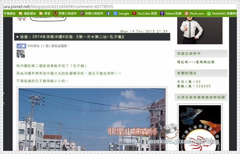Screen dimensions: 240x154
Task: Open the Facebook bookmark icon
Action: coord(108,14)
